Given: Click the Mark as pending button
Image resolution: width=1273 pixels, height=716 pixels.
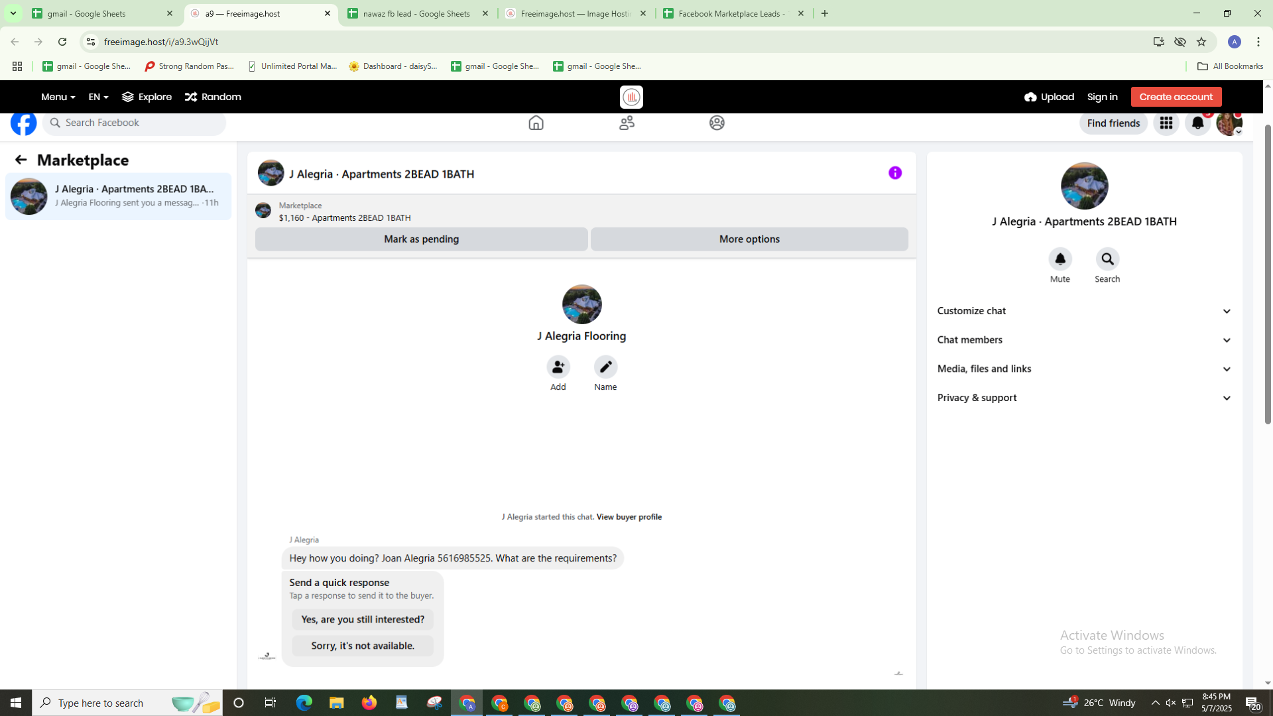Looking at the screenshot, I should coord(421,239).
